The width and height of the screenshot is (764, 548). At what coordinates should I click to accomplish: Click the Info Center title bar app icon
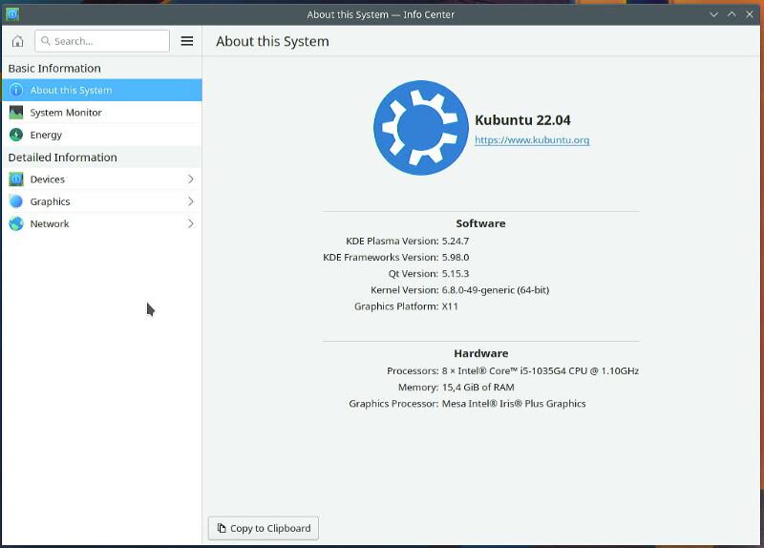(x=11, y=14)
